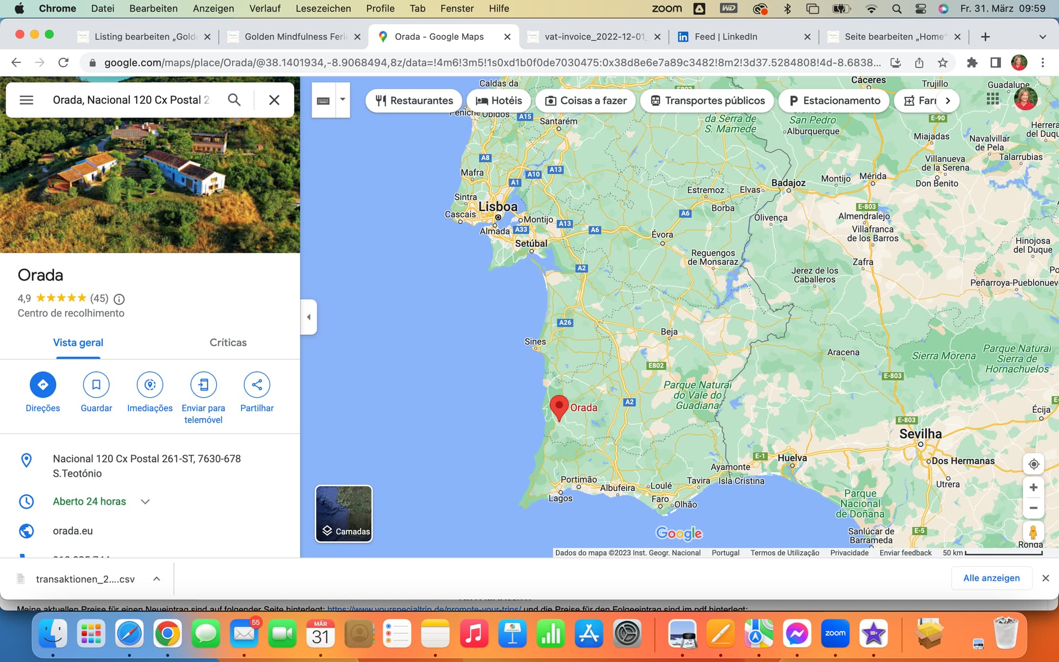Open Spotlight search in macOS menu bar
This screenshot has height=662, width=1059.
pyautogui.click(x=897, y=8)
